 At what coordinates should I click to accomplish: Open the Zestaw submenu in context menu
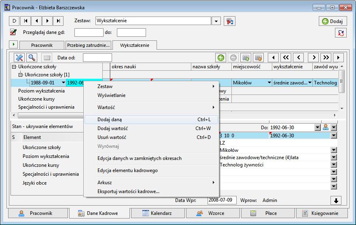tap(151, 86)
